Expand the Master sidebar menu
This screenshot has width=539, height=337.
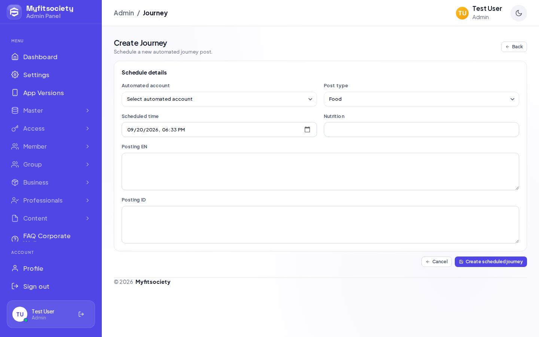[x=51, y=110]
